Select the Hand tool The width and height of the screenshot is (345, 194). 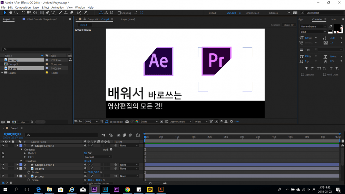click(11, 13)
